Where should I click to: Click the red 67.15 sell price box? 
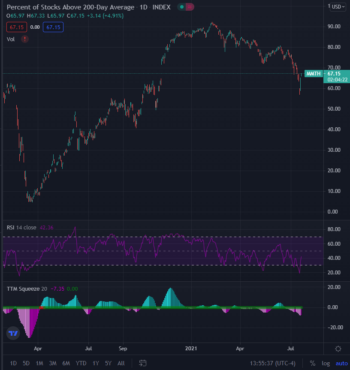point(17,27)
